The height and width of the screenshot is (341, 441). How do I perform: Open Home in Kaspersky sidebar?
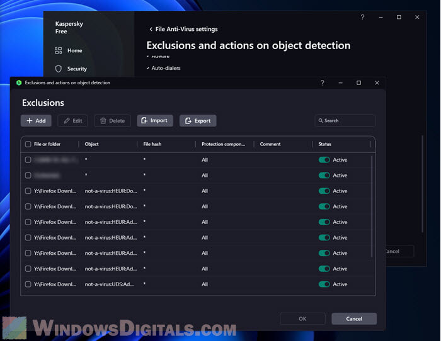coord(68,50)
